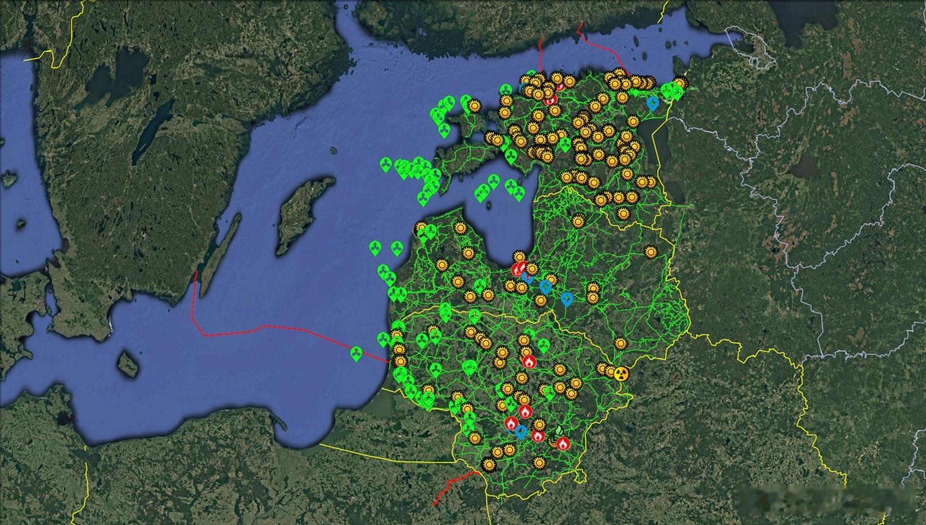Click the sun icon on Hiiumaa island
Screen dimensions: 926x525
[474, 105]
